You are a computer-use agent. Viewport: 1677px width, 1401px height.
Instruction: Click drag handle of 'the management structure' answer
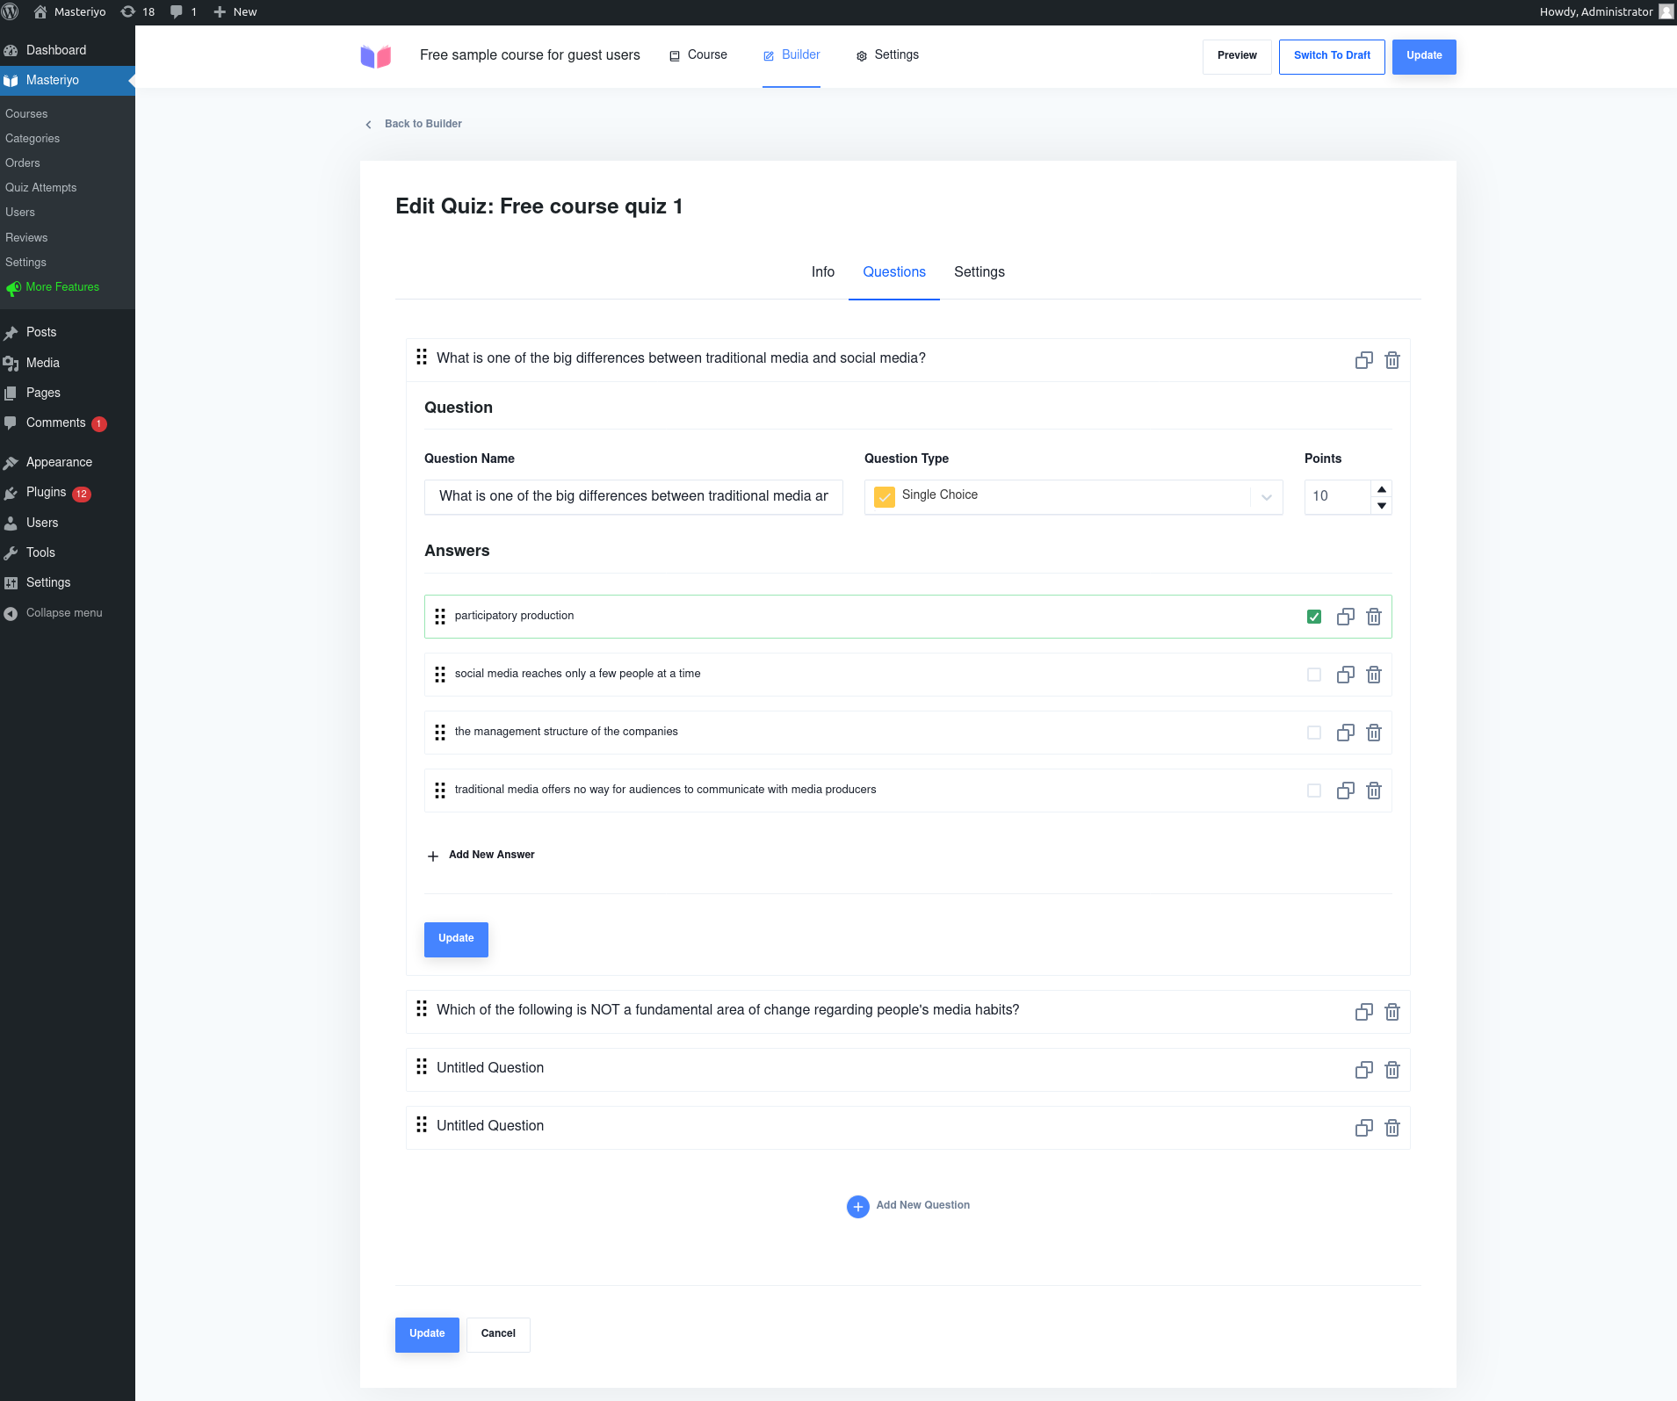(x=440, y=733)
